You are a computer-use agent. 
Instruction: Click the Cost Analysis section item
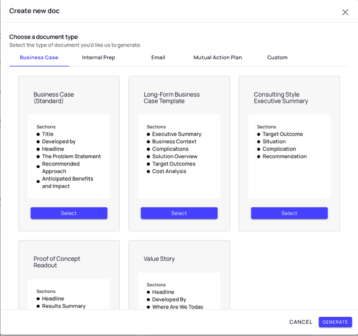click(x=169, y=171)
